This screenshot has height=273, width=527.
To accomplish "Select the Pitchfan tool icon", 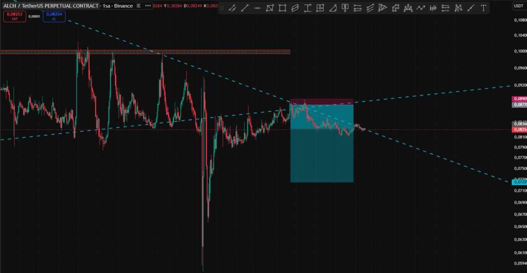I will (x=383, y=8).
